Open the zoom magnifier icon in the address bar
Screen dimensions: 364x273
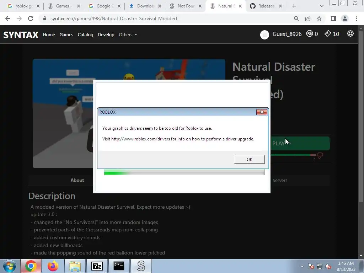click(296, 18)
